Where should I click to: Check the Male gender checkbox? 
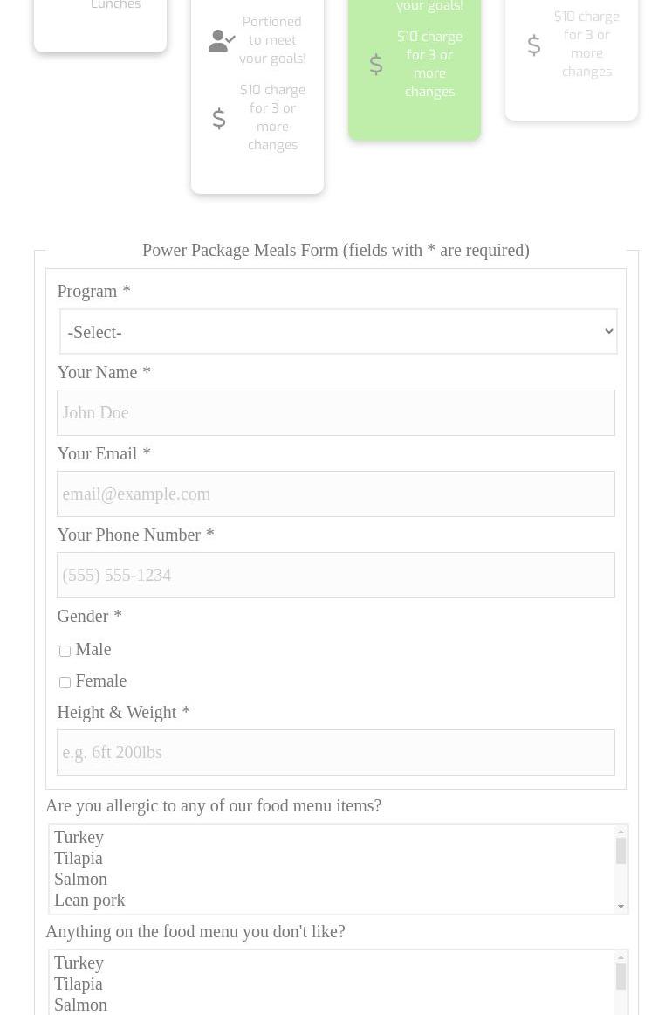(x=65, y=651)
